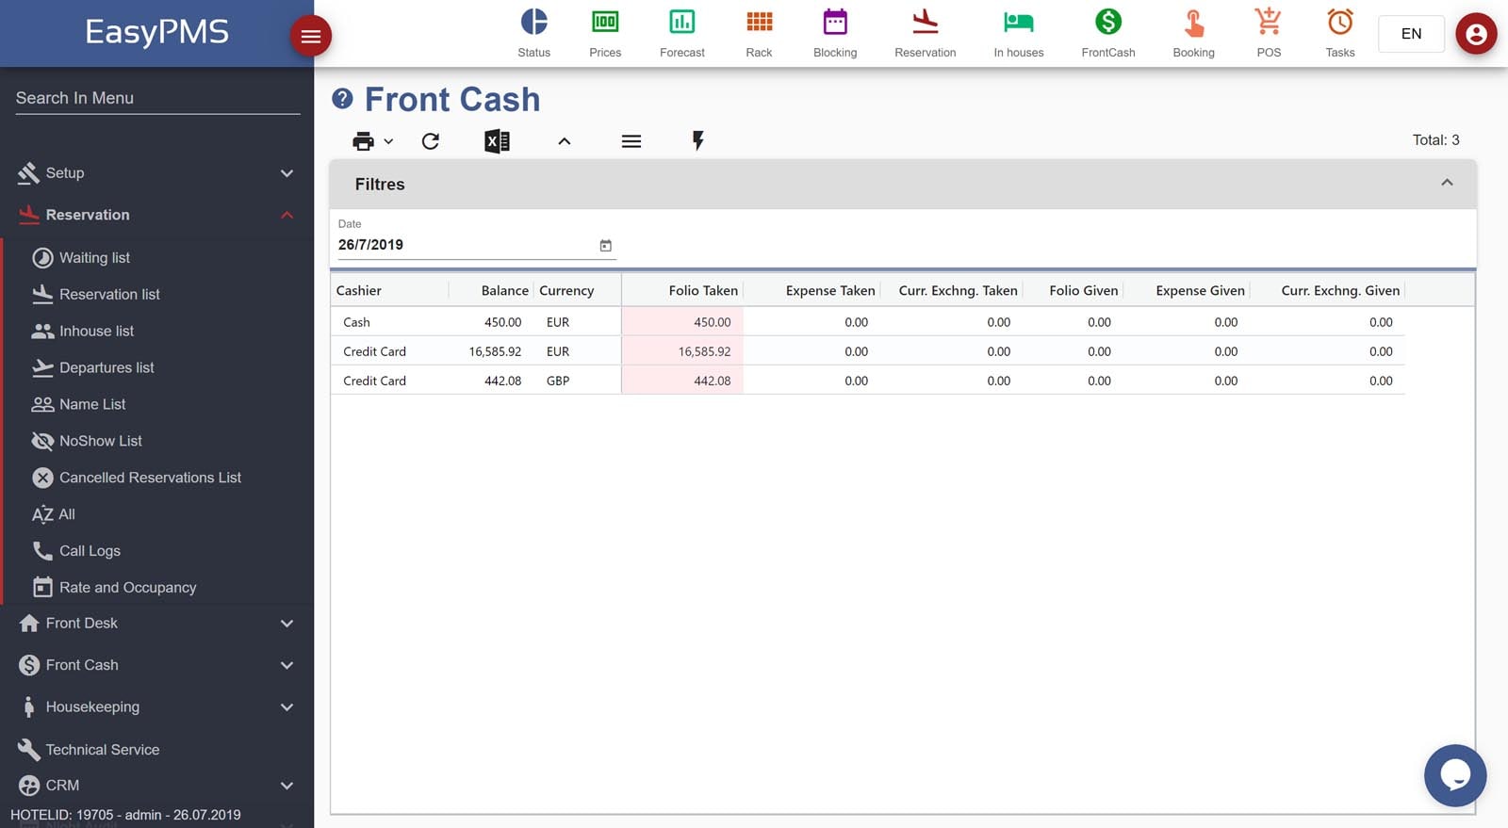Open Call Logs in sidebar
This screenshot has width=1508, height=828.
click(x=90, y=552)
